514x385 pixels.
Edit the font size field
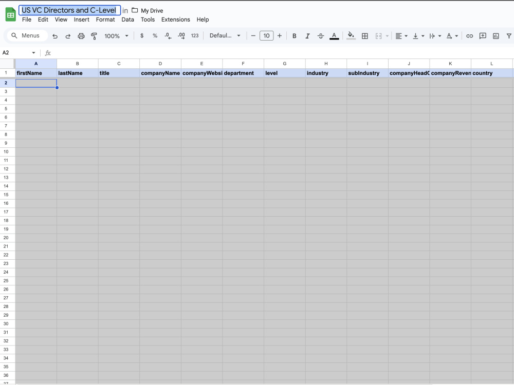[x=266, y=36]
